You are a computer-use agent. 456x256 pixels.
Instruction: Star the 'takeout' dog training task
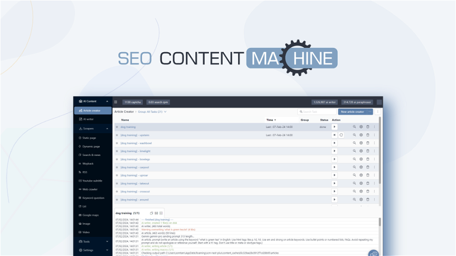click(117, 183)
